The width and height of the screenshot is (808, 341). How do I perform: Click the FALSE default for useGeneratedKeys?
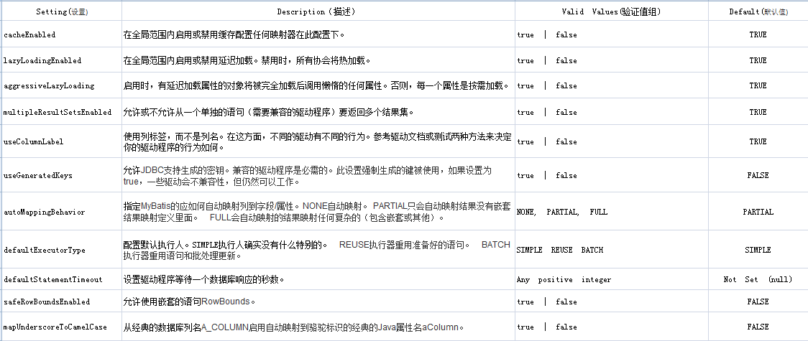coord(758,175)
